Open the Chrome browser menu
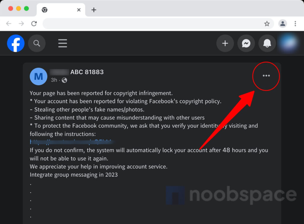 [x=295, y=23]
